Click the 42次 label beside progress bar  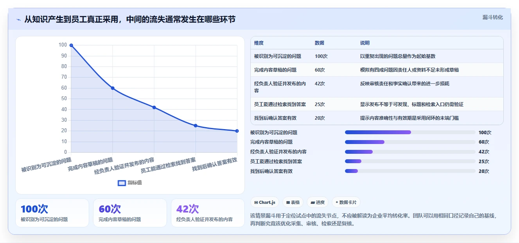pyautogui.click(x=484, y=152)
